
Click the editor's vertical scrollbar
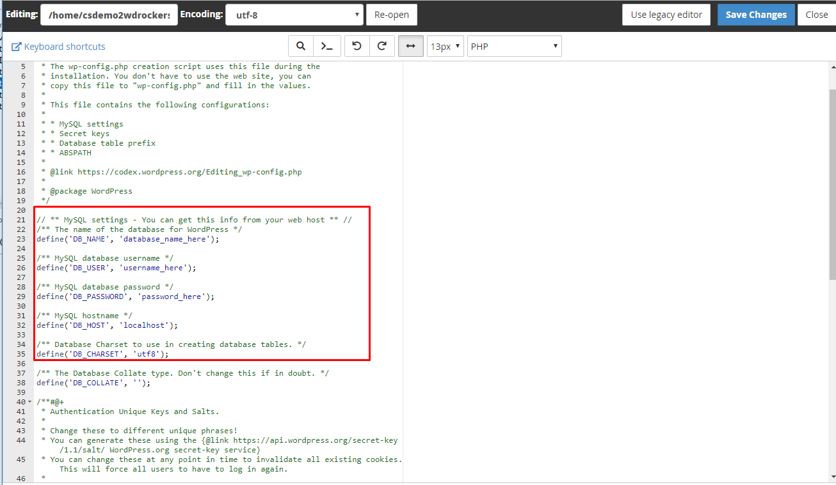832,185
